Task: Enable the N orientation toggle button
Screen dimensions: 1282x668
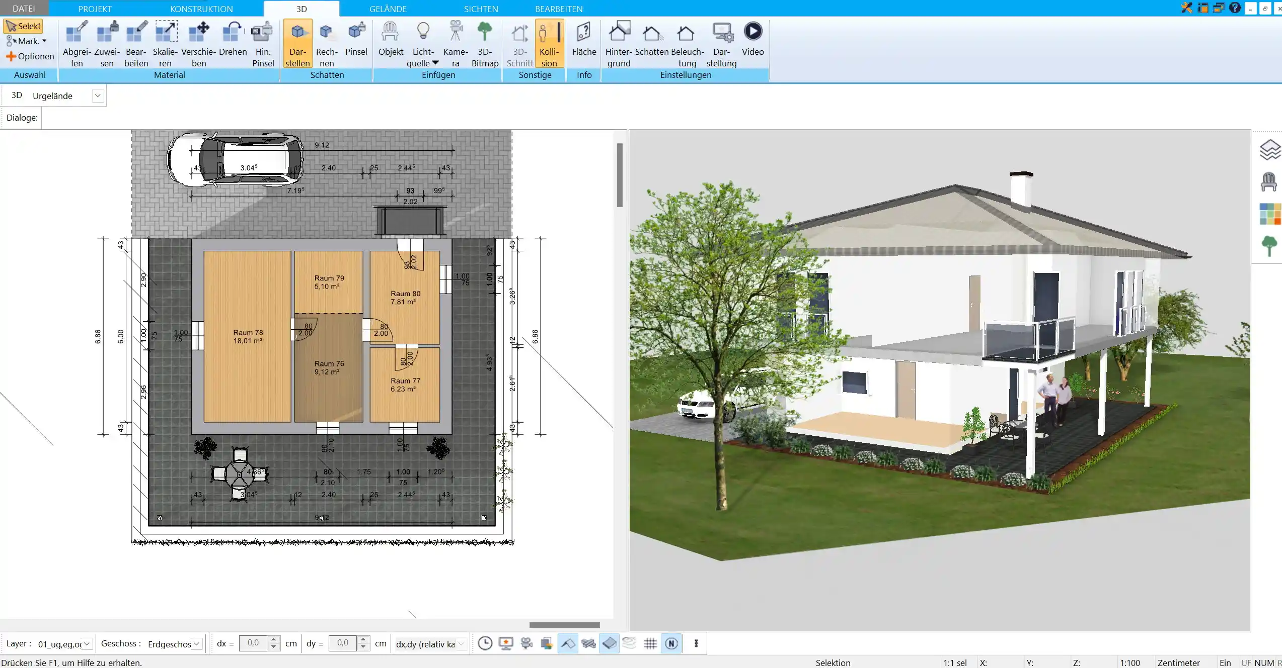Action: click(671, 643)
